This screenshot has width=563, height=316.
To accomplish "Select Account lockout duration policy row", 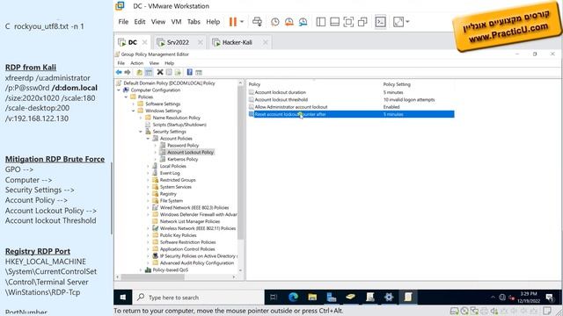I will point(351,92).
